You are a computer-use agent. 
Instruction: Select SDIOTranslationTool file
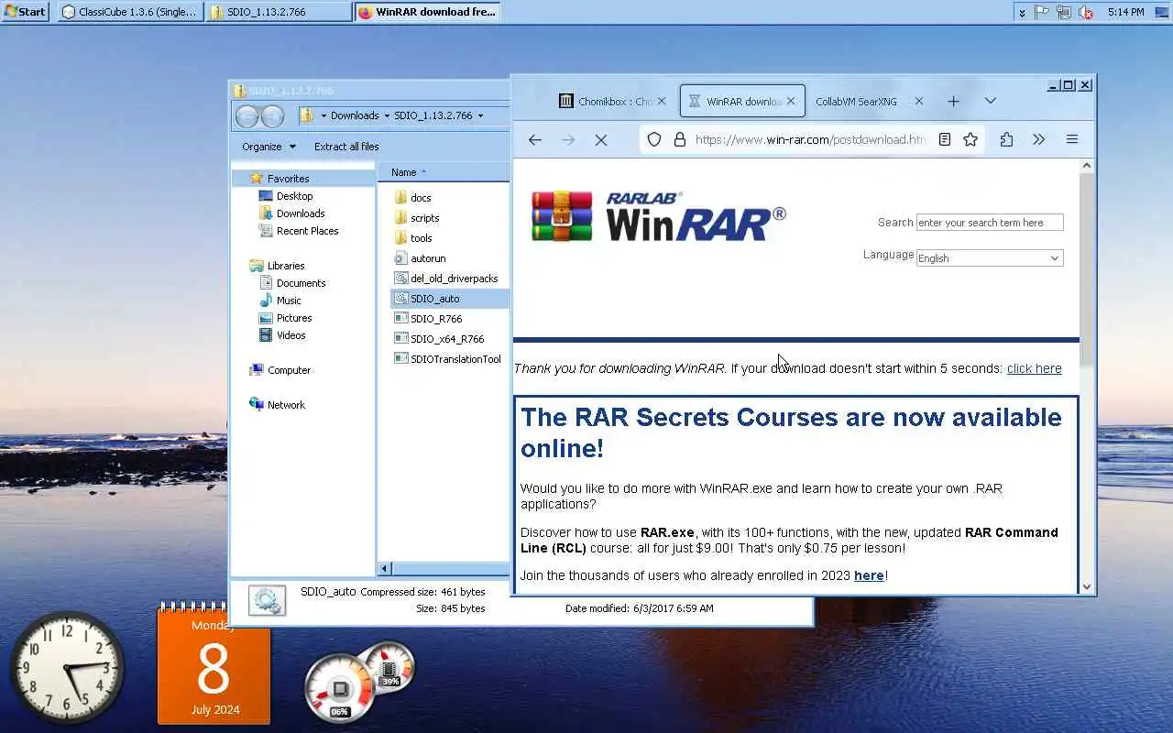[455, 359]
